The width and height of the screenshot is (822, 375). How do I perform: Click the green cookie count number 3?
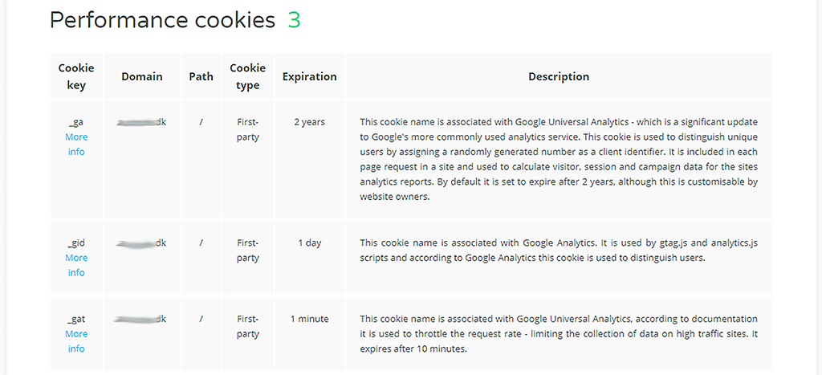click(x=294, y=20)
